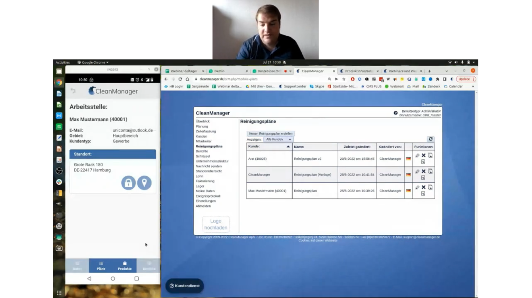Open the Pläne tab in the phone app
The height and width of the screenshot is (298, 532).
pyautogui.click(x=101, y=266)
